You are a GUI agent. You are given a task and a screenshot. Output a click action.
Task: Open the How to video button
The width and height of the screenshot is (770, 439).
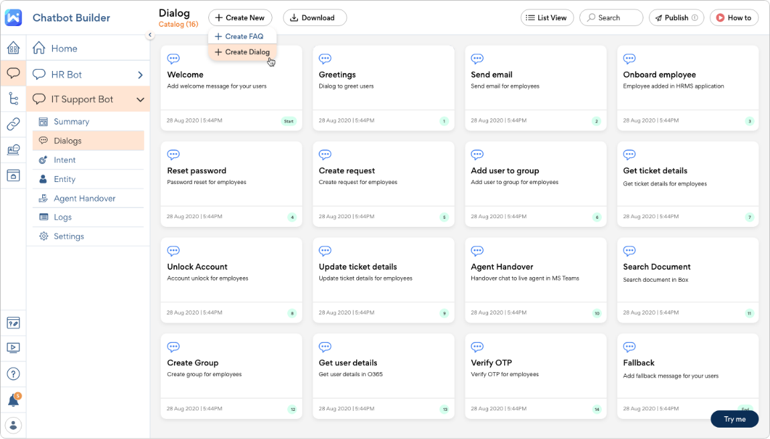point(734,17)
